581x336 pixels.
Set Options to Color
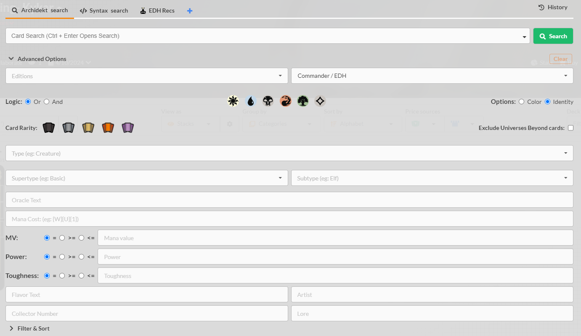[521, 101]
